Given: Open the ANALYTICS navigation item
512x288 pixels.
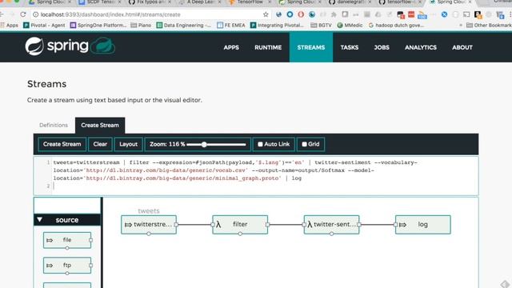Looking at the screenshot, I should tap(421, 47).
